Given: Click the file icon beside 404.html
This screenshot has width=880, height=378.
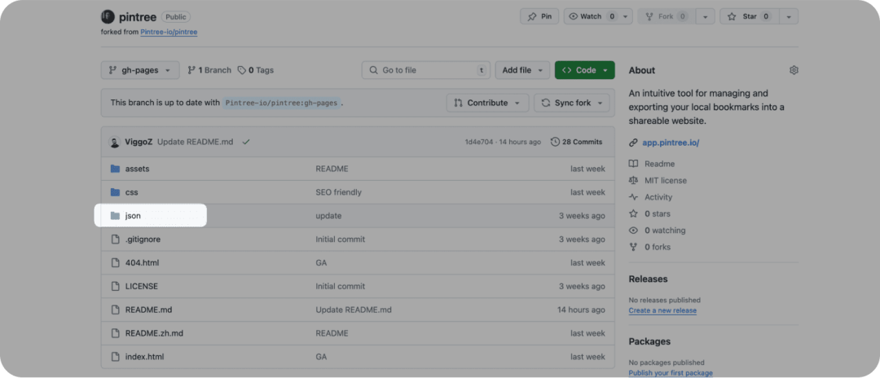Looking at the screenshot, I should 115,263.
